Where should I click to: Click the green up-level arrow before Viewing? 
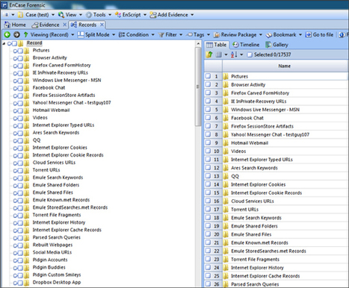(x=25, y=34)
